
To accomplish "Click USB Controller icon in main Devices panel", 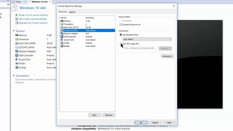I will [17, 55].
